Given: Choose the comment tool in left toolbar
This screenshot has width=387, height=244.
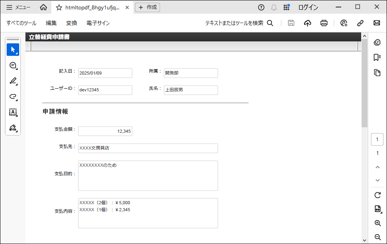Looking at the screenshot, I should [x=13, y=66].
